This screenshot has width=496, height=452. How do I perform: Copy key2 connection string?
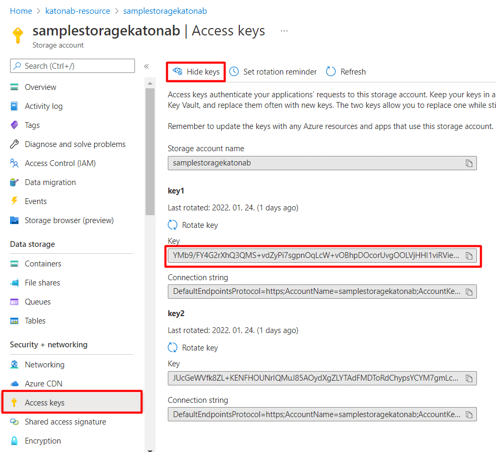coord(468,414)
